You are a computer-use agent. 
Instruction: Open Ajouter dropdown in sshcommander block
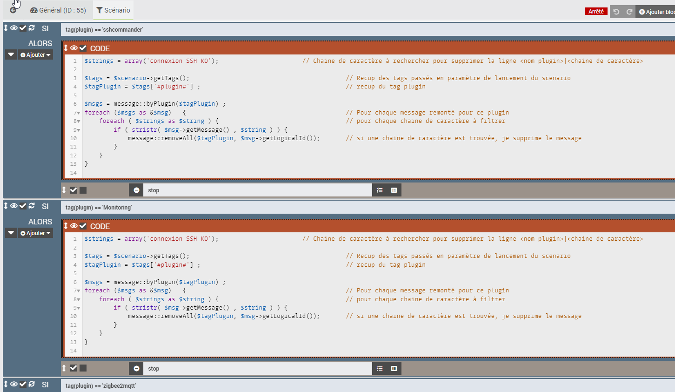35,54
